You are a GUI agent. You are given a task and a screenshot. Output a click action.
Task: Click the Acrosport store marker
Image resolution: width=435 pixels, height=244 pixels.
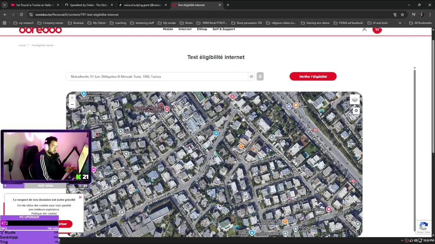point(84,94)
